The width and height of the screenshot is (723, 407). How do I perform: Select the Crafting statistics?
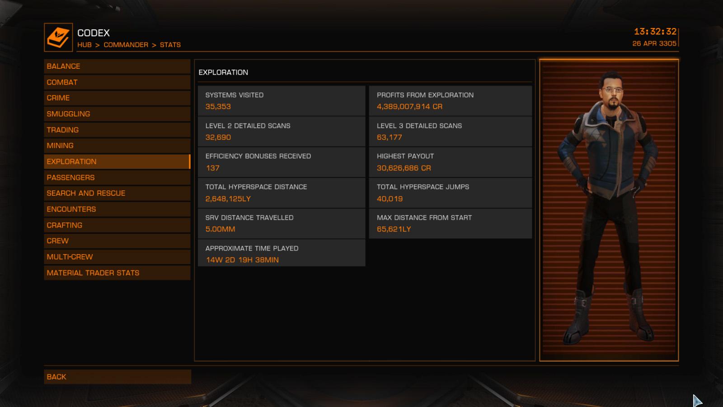click(x=117, y=225)
